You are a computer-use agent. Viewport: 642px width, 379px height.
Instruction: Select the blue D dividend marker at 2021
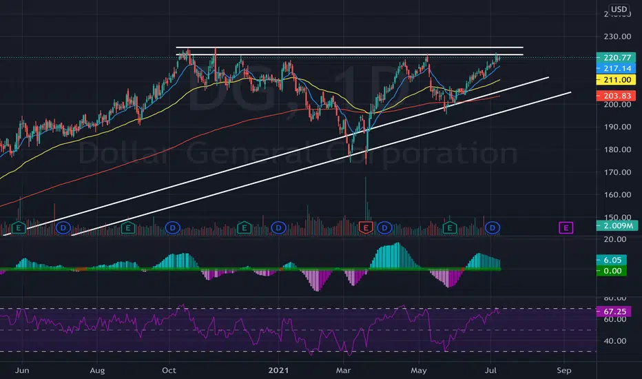click(x=278, y=227)
